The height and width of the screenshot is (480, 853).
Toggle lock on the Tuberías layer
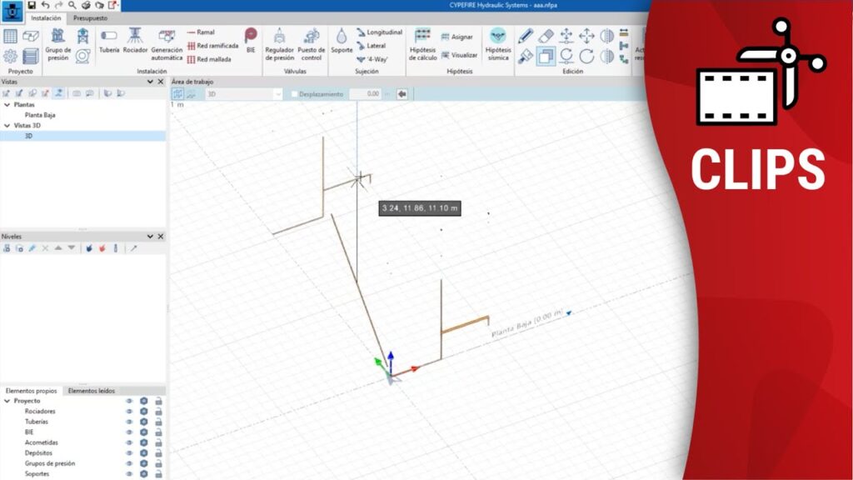coord(158,422)
